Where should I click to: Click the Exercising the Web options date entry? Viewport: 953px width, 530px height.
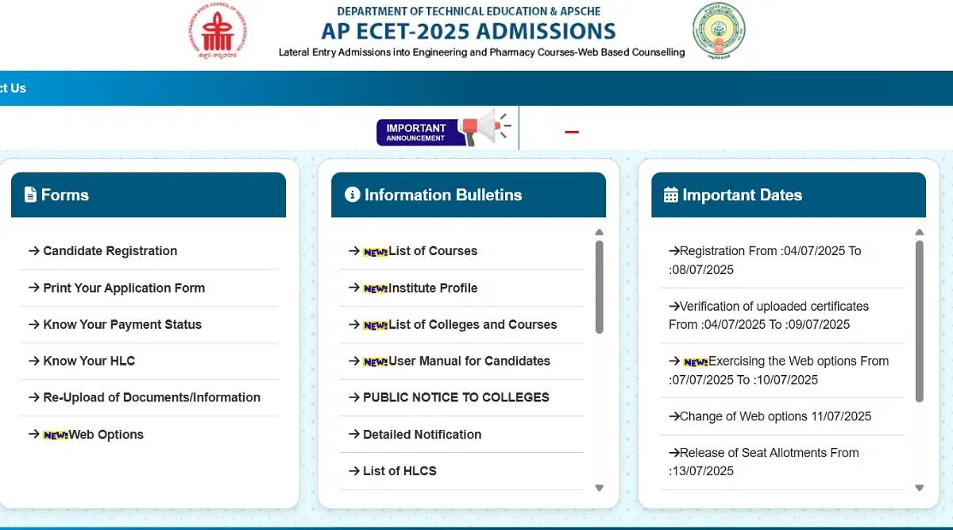778,370
